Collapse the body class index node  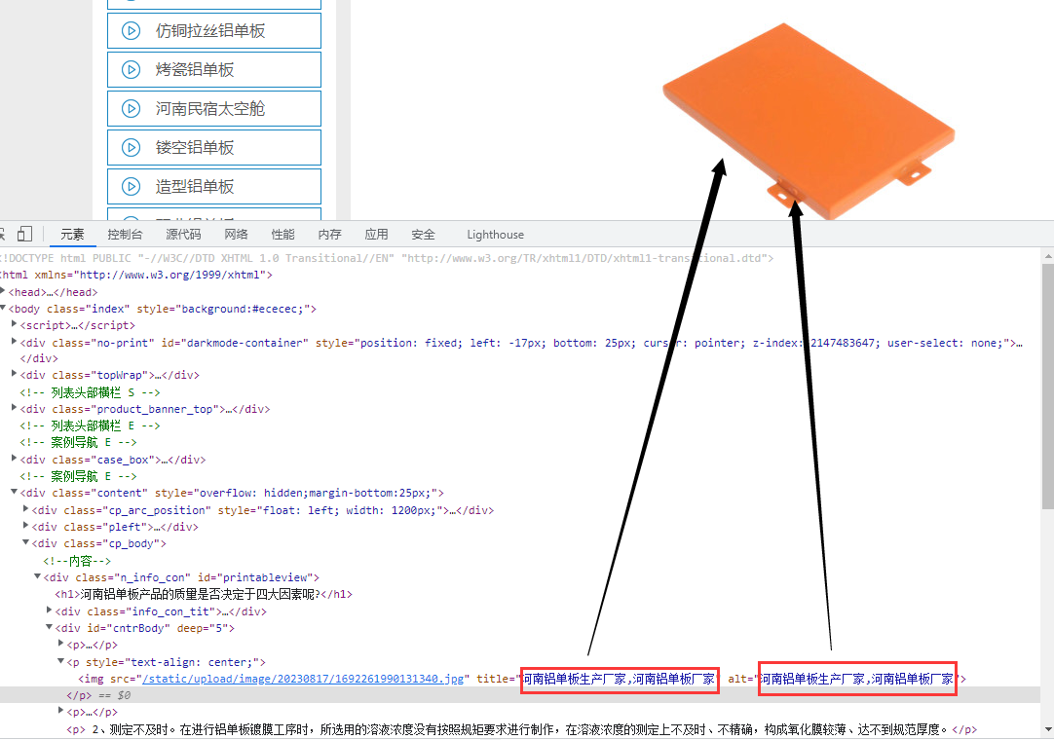coord(4,309)
